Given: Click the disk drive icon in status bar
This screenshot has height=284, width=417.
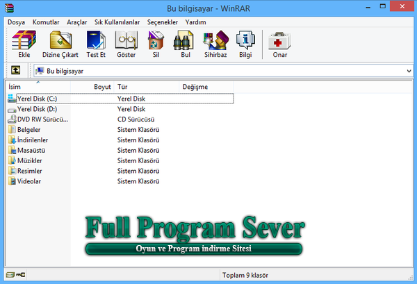Looking at the screenshot, I should pos(10,275).
